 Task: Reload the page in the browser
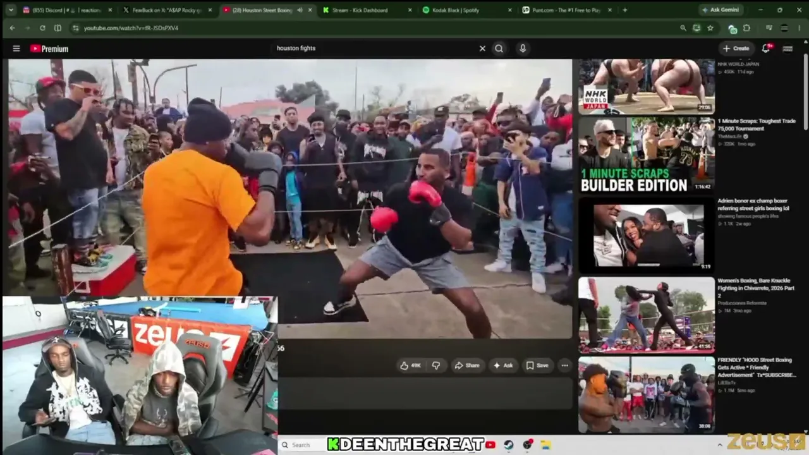[x=42, y=28]
